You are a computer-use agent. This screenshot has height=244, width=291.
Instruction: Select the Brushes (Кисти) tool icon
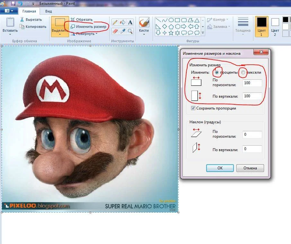(144, 22)
